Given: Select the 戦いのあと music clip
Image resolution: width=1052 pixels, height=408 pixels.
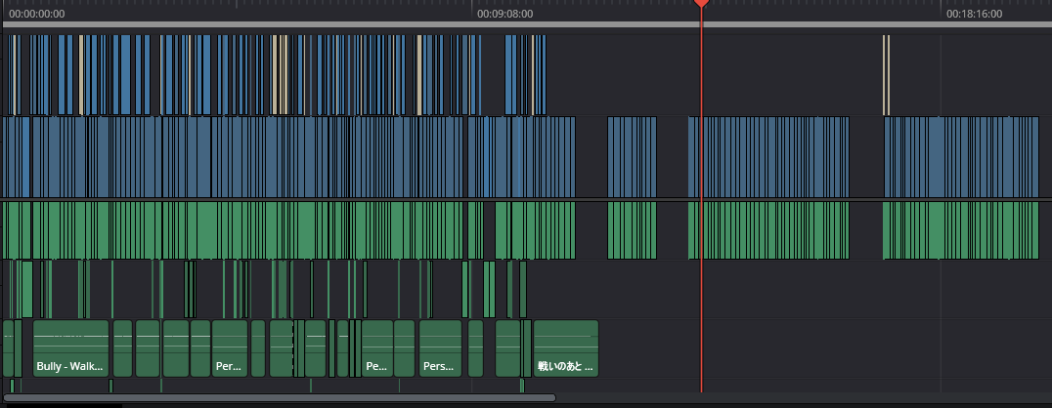Looking at the screenshot, I should click(x=565, y=348).
